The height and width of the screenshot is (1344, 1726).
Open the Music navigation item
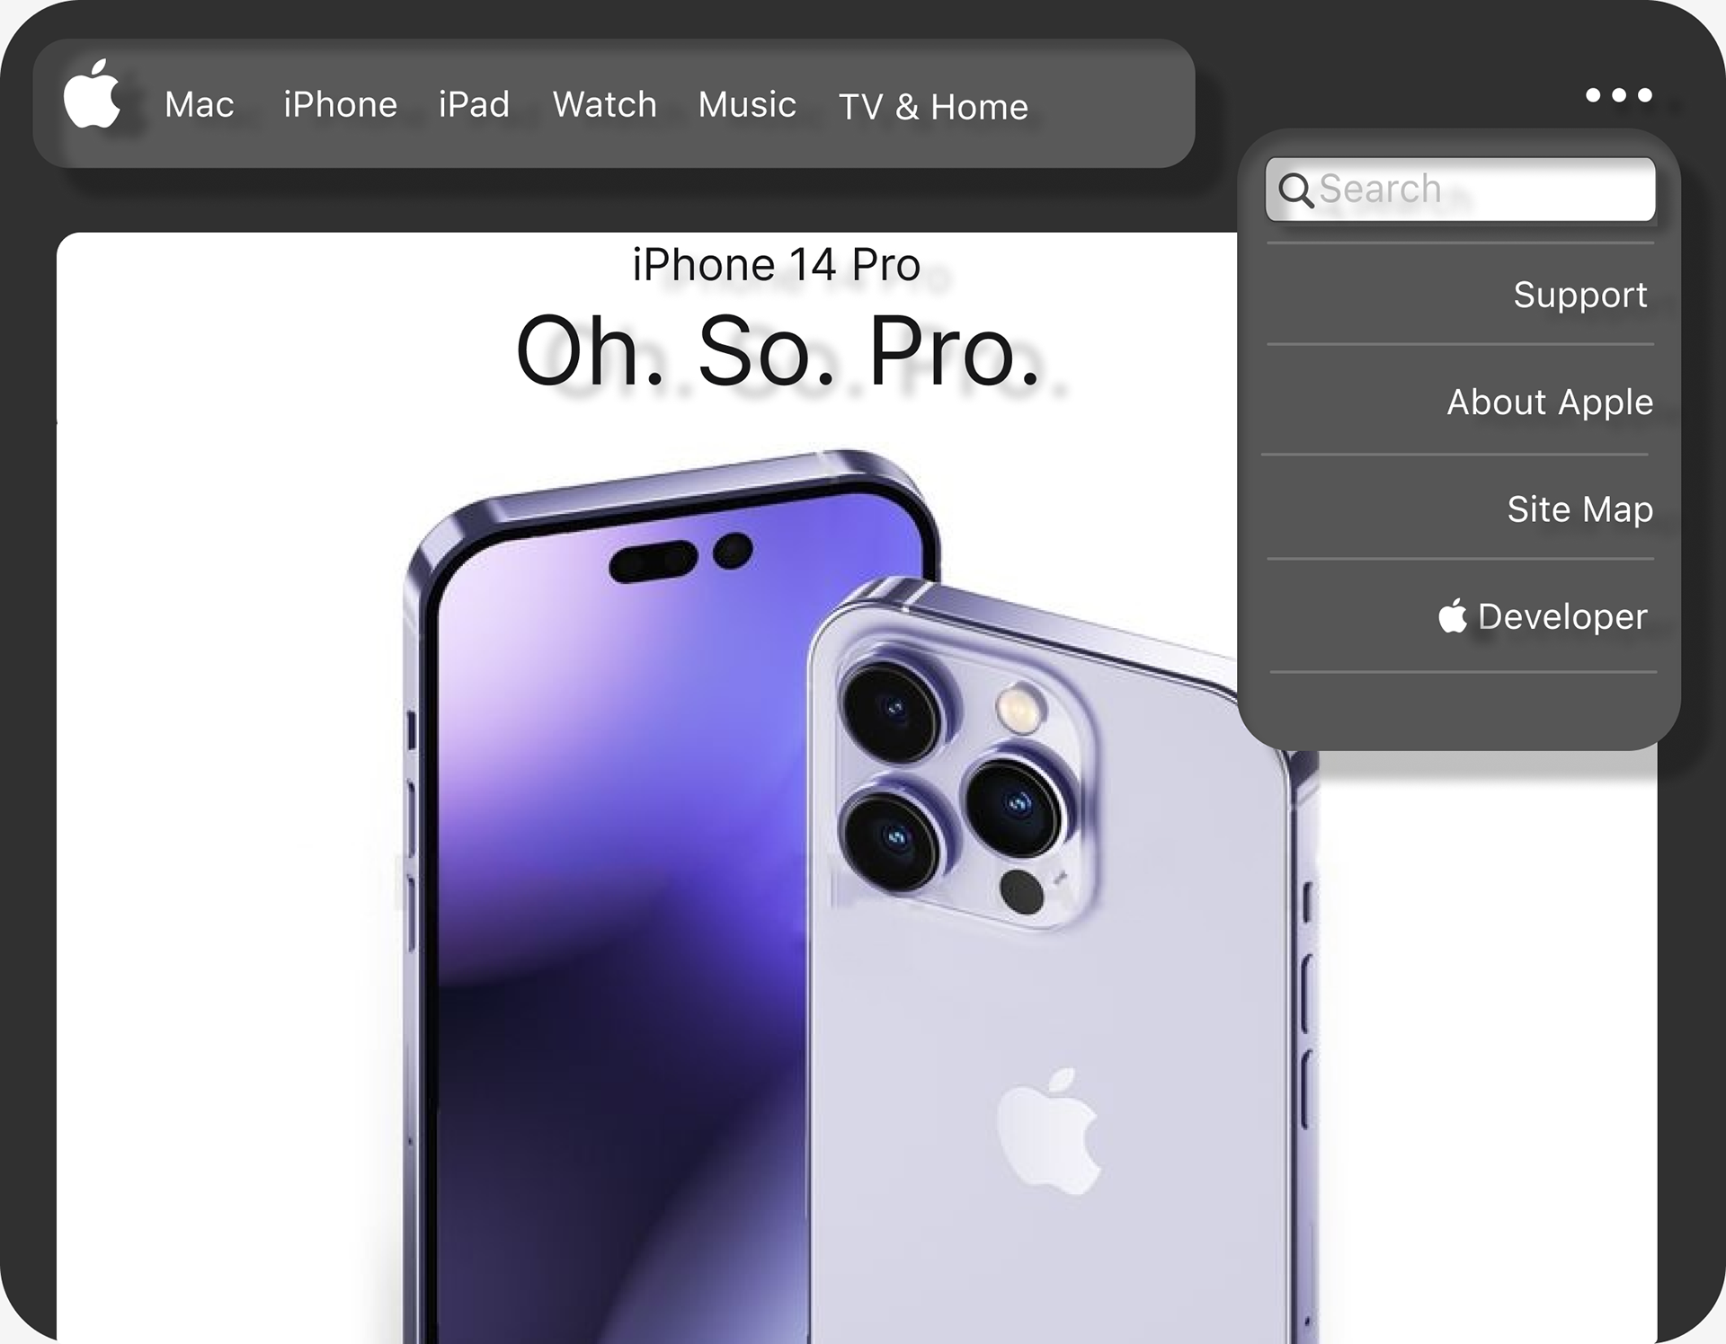(747, 104)
